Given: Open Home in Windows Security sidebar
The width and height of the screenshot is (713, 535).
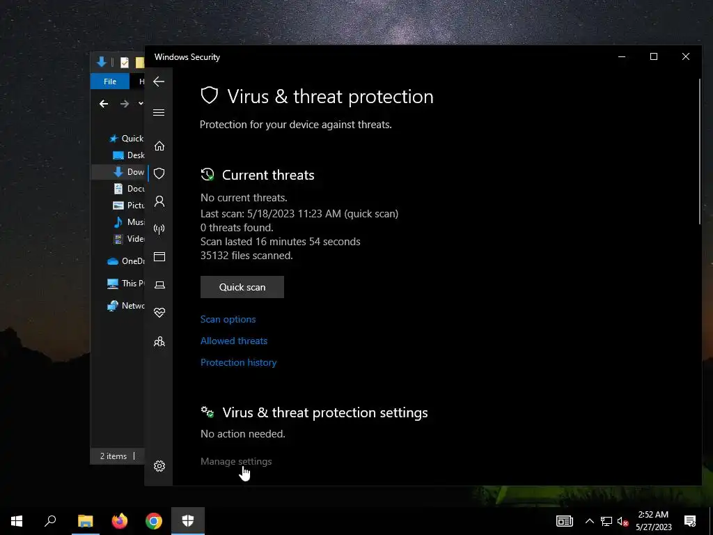Looking at the screenshot, I should tap(159, 146).
